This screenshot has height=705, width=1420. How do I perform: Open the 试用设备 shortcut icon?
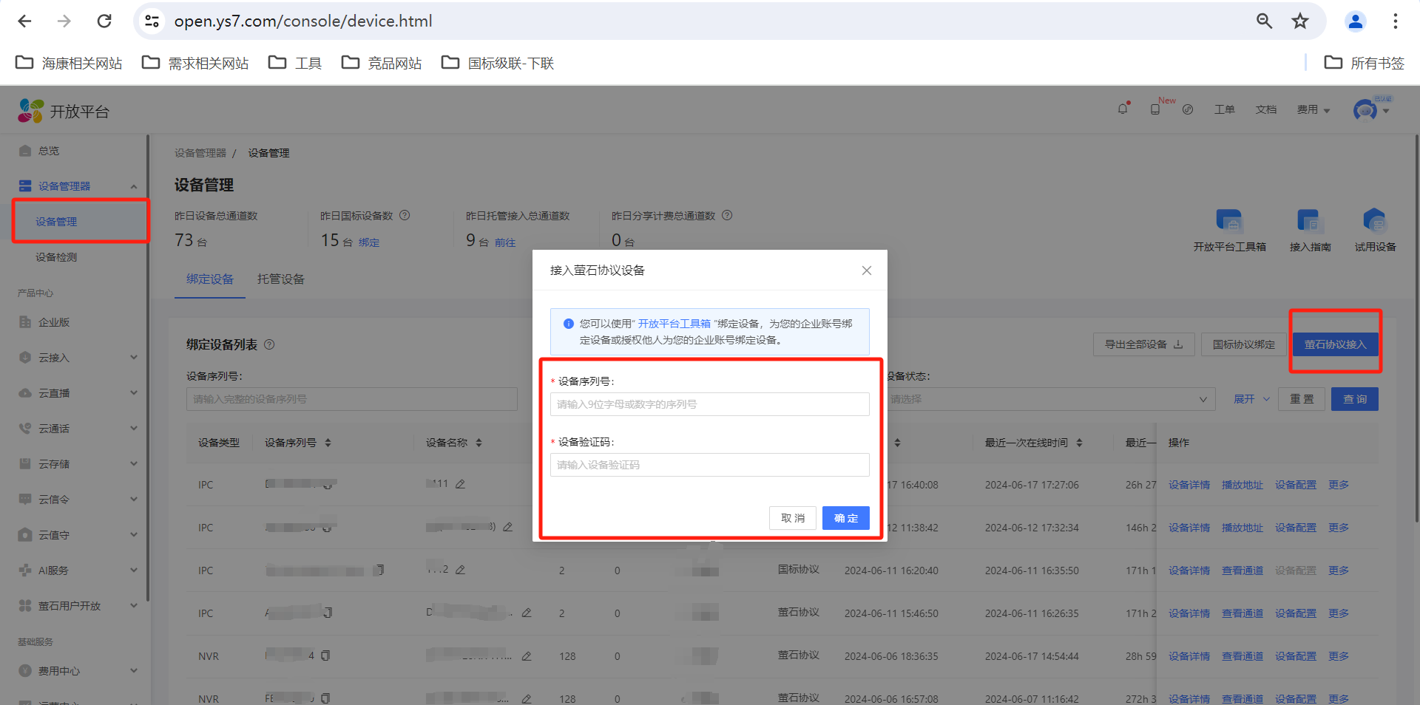[x=1374, y=220]
